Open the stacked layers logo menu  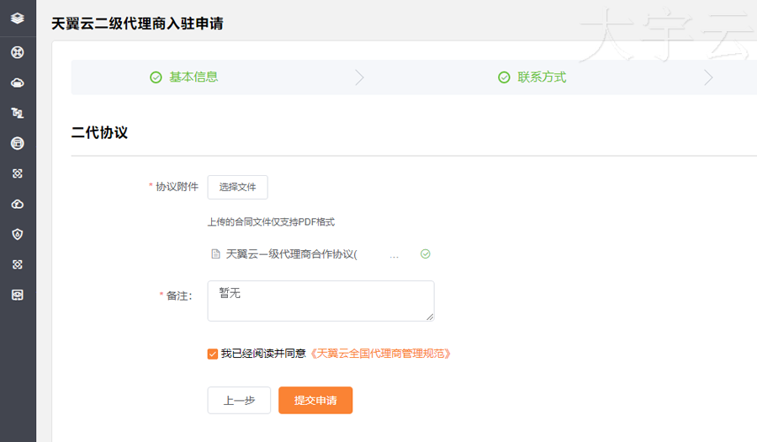click(18, 19)
